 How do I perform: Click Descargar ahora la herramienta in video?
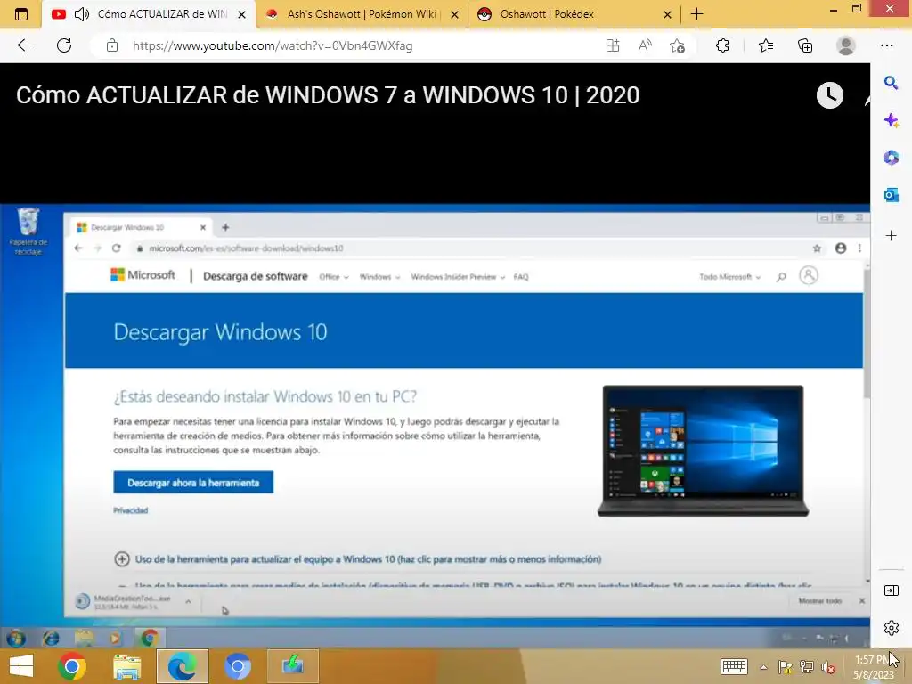pos(193,482)
